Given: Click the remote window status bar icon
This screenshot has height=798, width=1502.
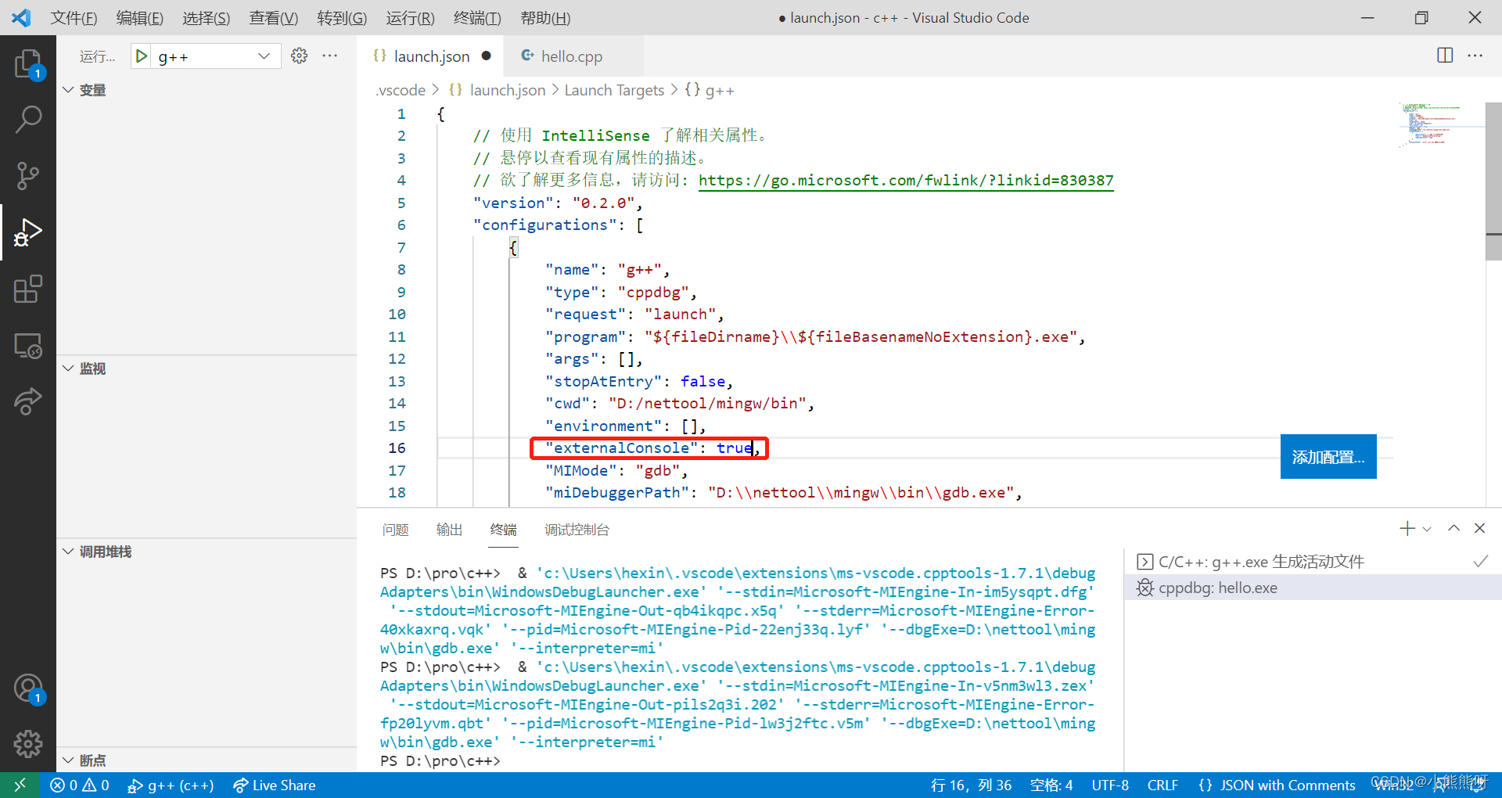Looking at the screenshot, I should pos(20,785).
